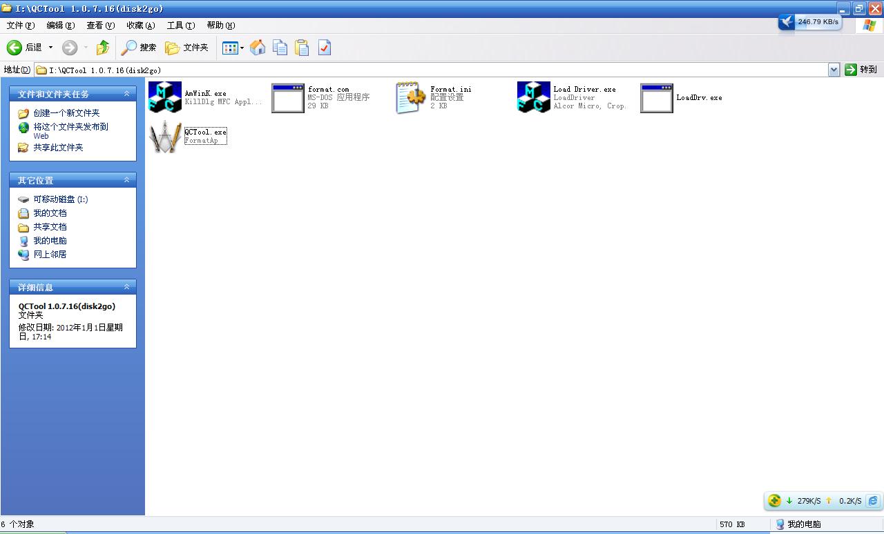This screenshot has height=534, width=884.
Task: Select the LoadDrv.exe file icon
Action: [657, 97]
